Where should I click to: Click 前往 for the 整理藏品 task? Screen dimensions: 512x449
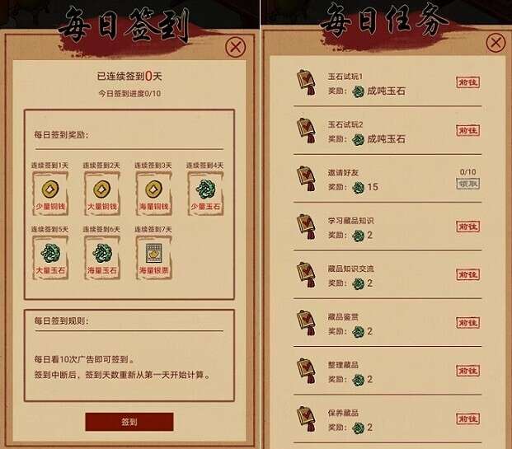pos(468,371)
